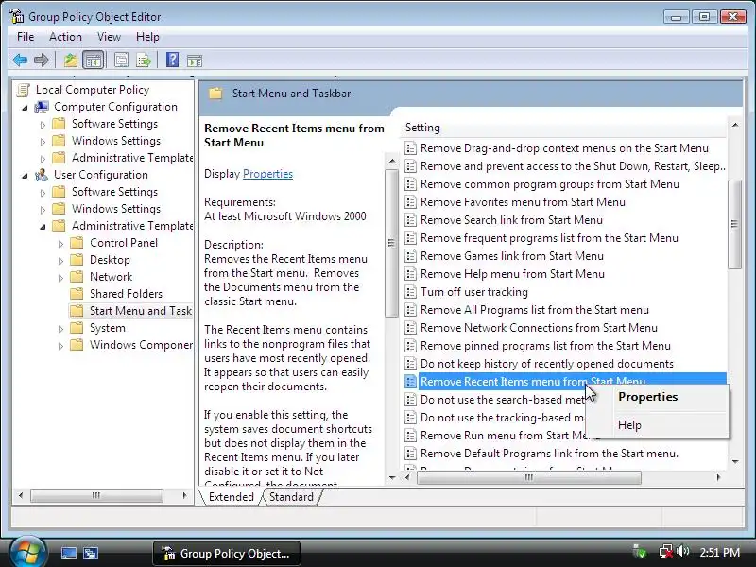Click the Shared Folders folder icon
The width and height of the screenshot is (756, 567).
77,294
